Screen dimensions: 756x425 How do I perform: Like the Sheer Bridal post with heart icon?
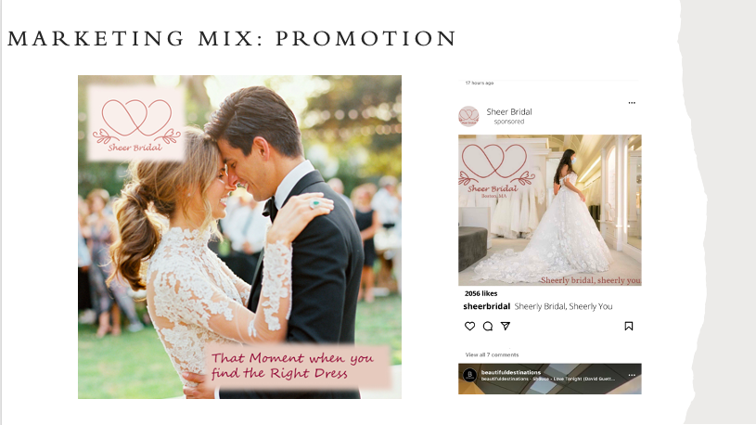(x=469, y=326)
